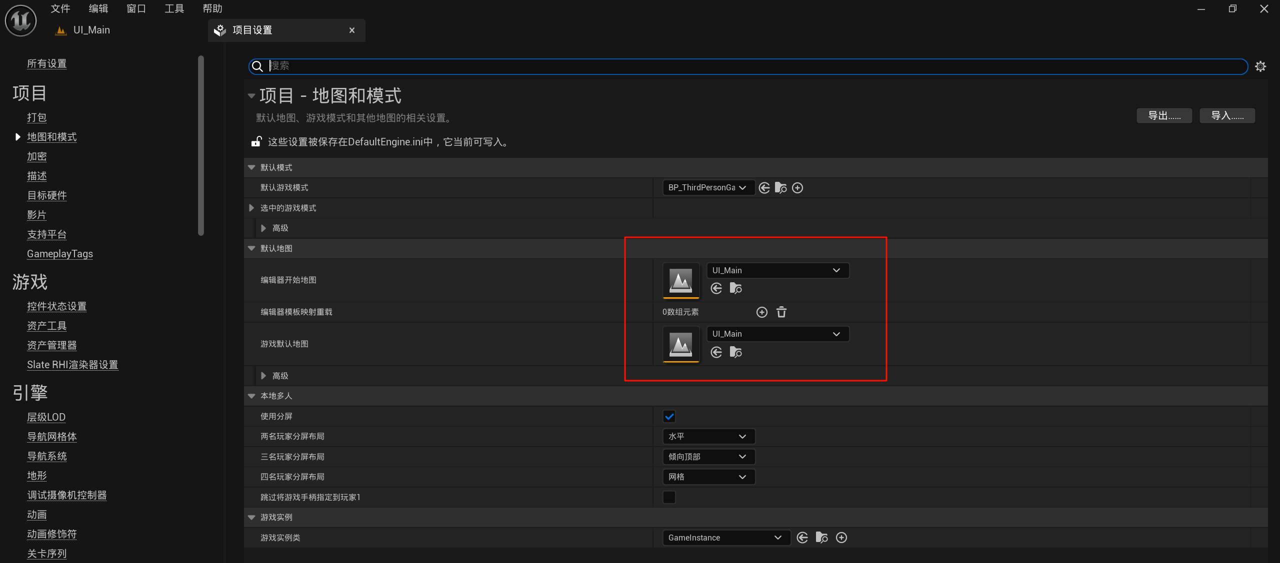Image resolution: width=1280 pixels, height=563 pixels.
Task: Browse to editor startup map in content browser
Action: (x=735, y=288)
